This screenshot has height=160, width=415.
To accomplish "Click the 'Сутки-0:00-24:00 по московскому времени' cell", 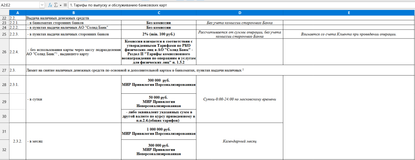I will [x=240, y=99].
